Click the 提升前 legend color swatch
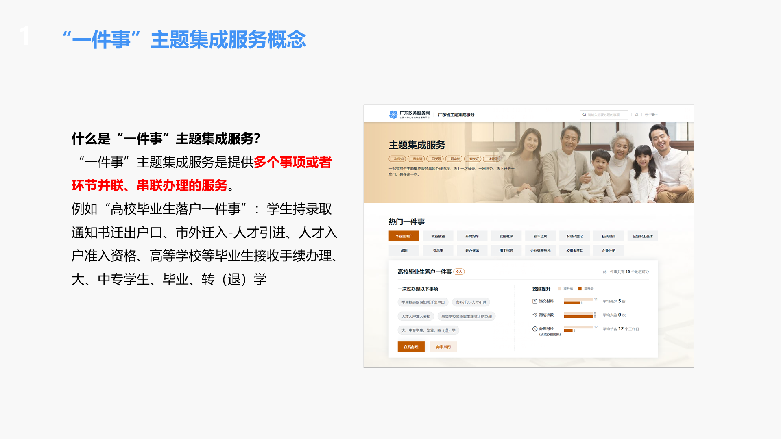The image size is (781, 439). point(559,289)
